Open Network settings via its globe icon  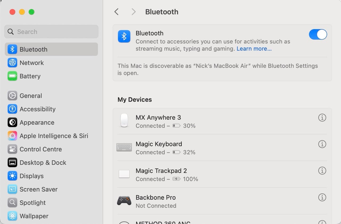point(12,63)
